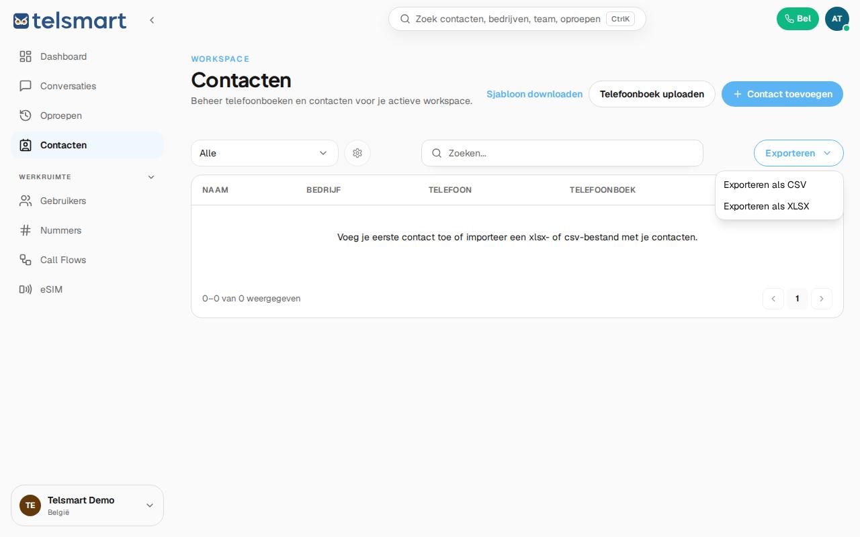860x537 pixels.
Task: Toggle the Exporteren dropdown button
Action: 798,153
